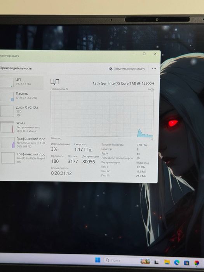Open the search highlights picture in taskbar

pos(145,261)
